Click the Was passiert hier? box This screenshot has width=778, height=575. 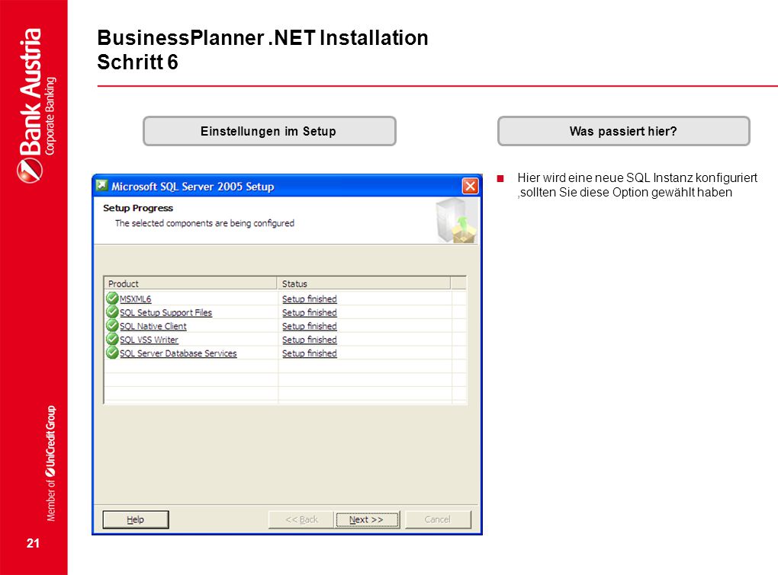(x=624, y=131)
